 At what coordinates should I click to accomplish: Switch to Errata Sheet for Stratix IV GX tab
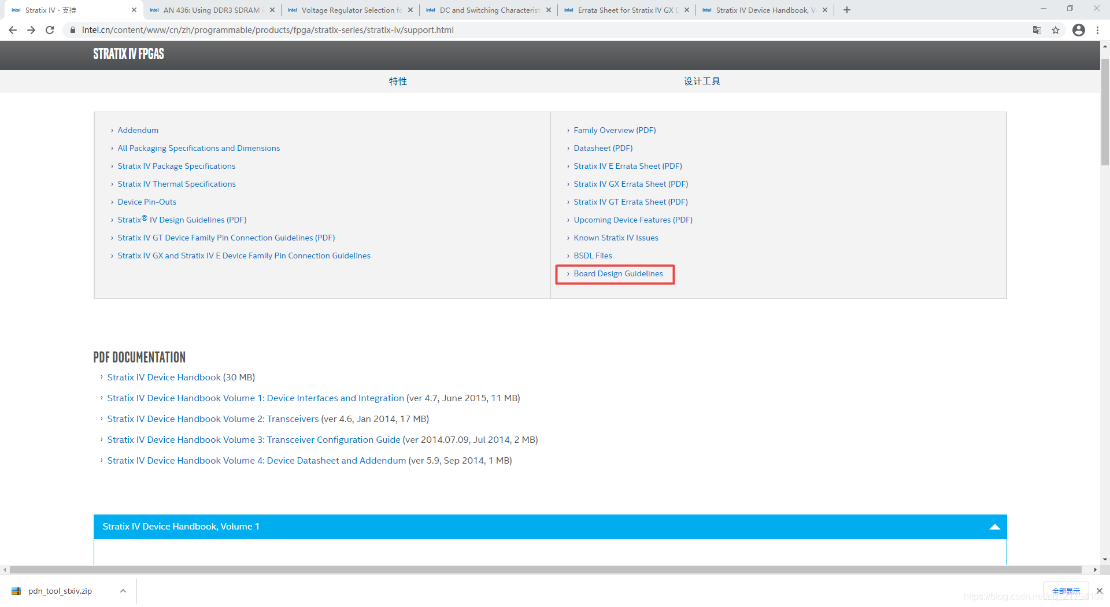(x=626, y=10)
